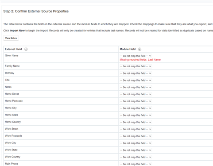Click the 'Main Phone' external field text
This screenshot has width=213, height=166.
pos(12,164)
